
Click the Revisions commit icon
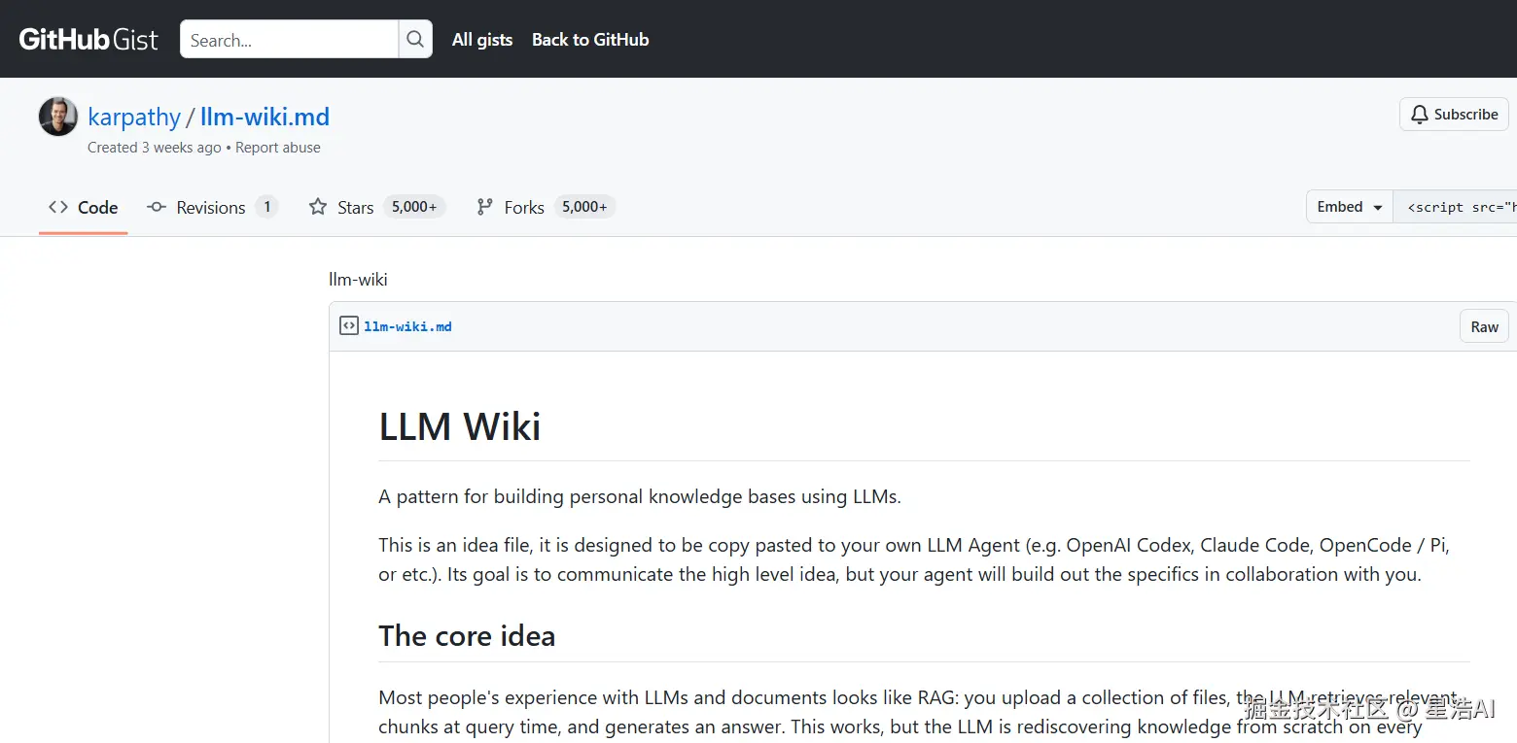point(156,207)
